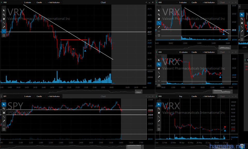Viewport: 248px width, 149px height.
Task: Select the zoom tool in VRX 5 minutes chart
Action: point(159,14)
